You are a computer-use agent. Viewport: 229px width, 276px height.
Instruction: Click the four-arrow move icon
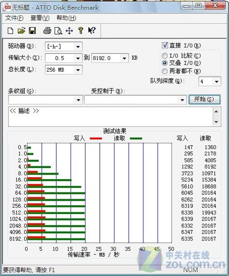click(69, 31)
